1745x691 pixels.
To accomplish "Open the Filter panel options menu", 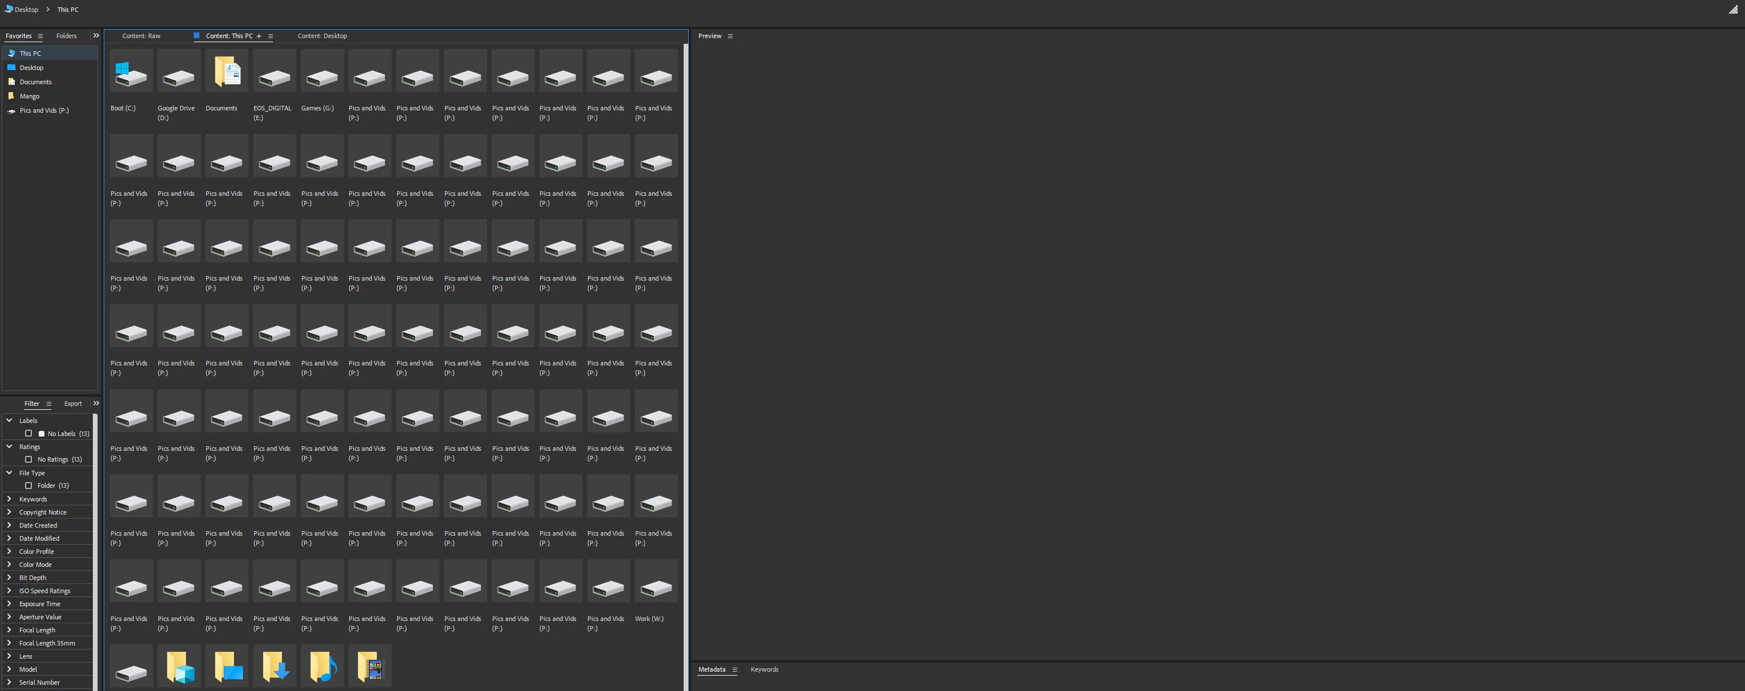I will 49,404.
